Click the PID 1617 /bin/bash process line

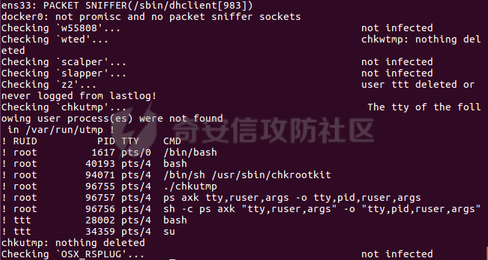point(109,152)
